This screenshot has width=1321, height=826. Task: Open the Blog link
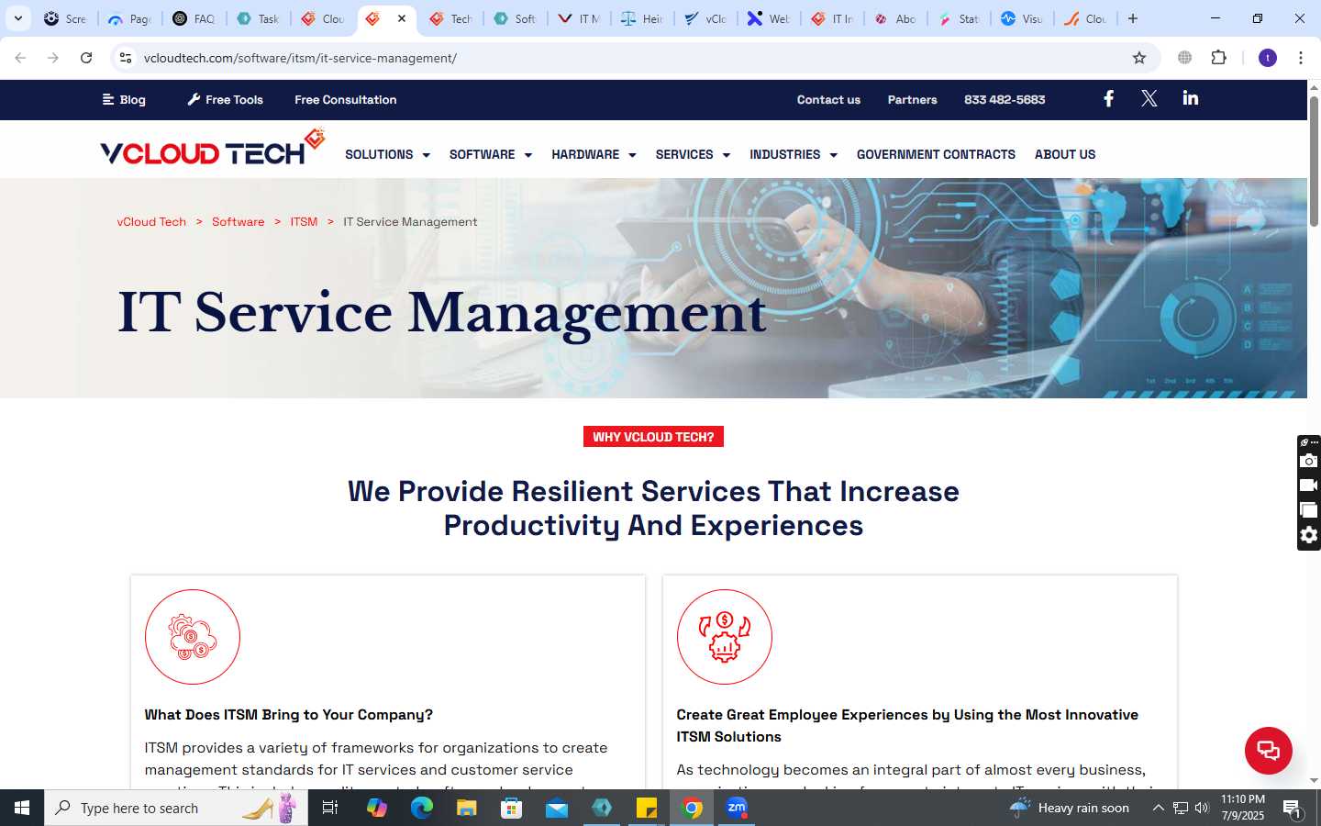[124, 99]
